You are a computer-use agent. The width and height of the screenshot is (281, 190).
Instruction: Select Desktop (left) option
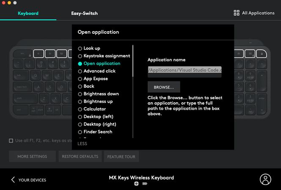(96, 117)
